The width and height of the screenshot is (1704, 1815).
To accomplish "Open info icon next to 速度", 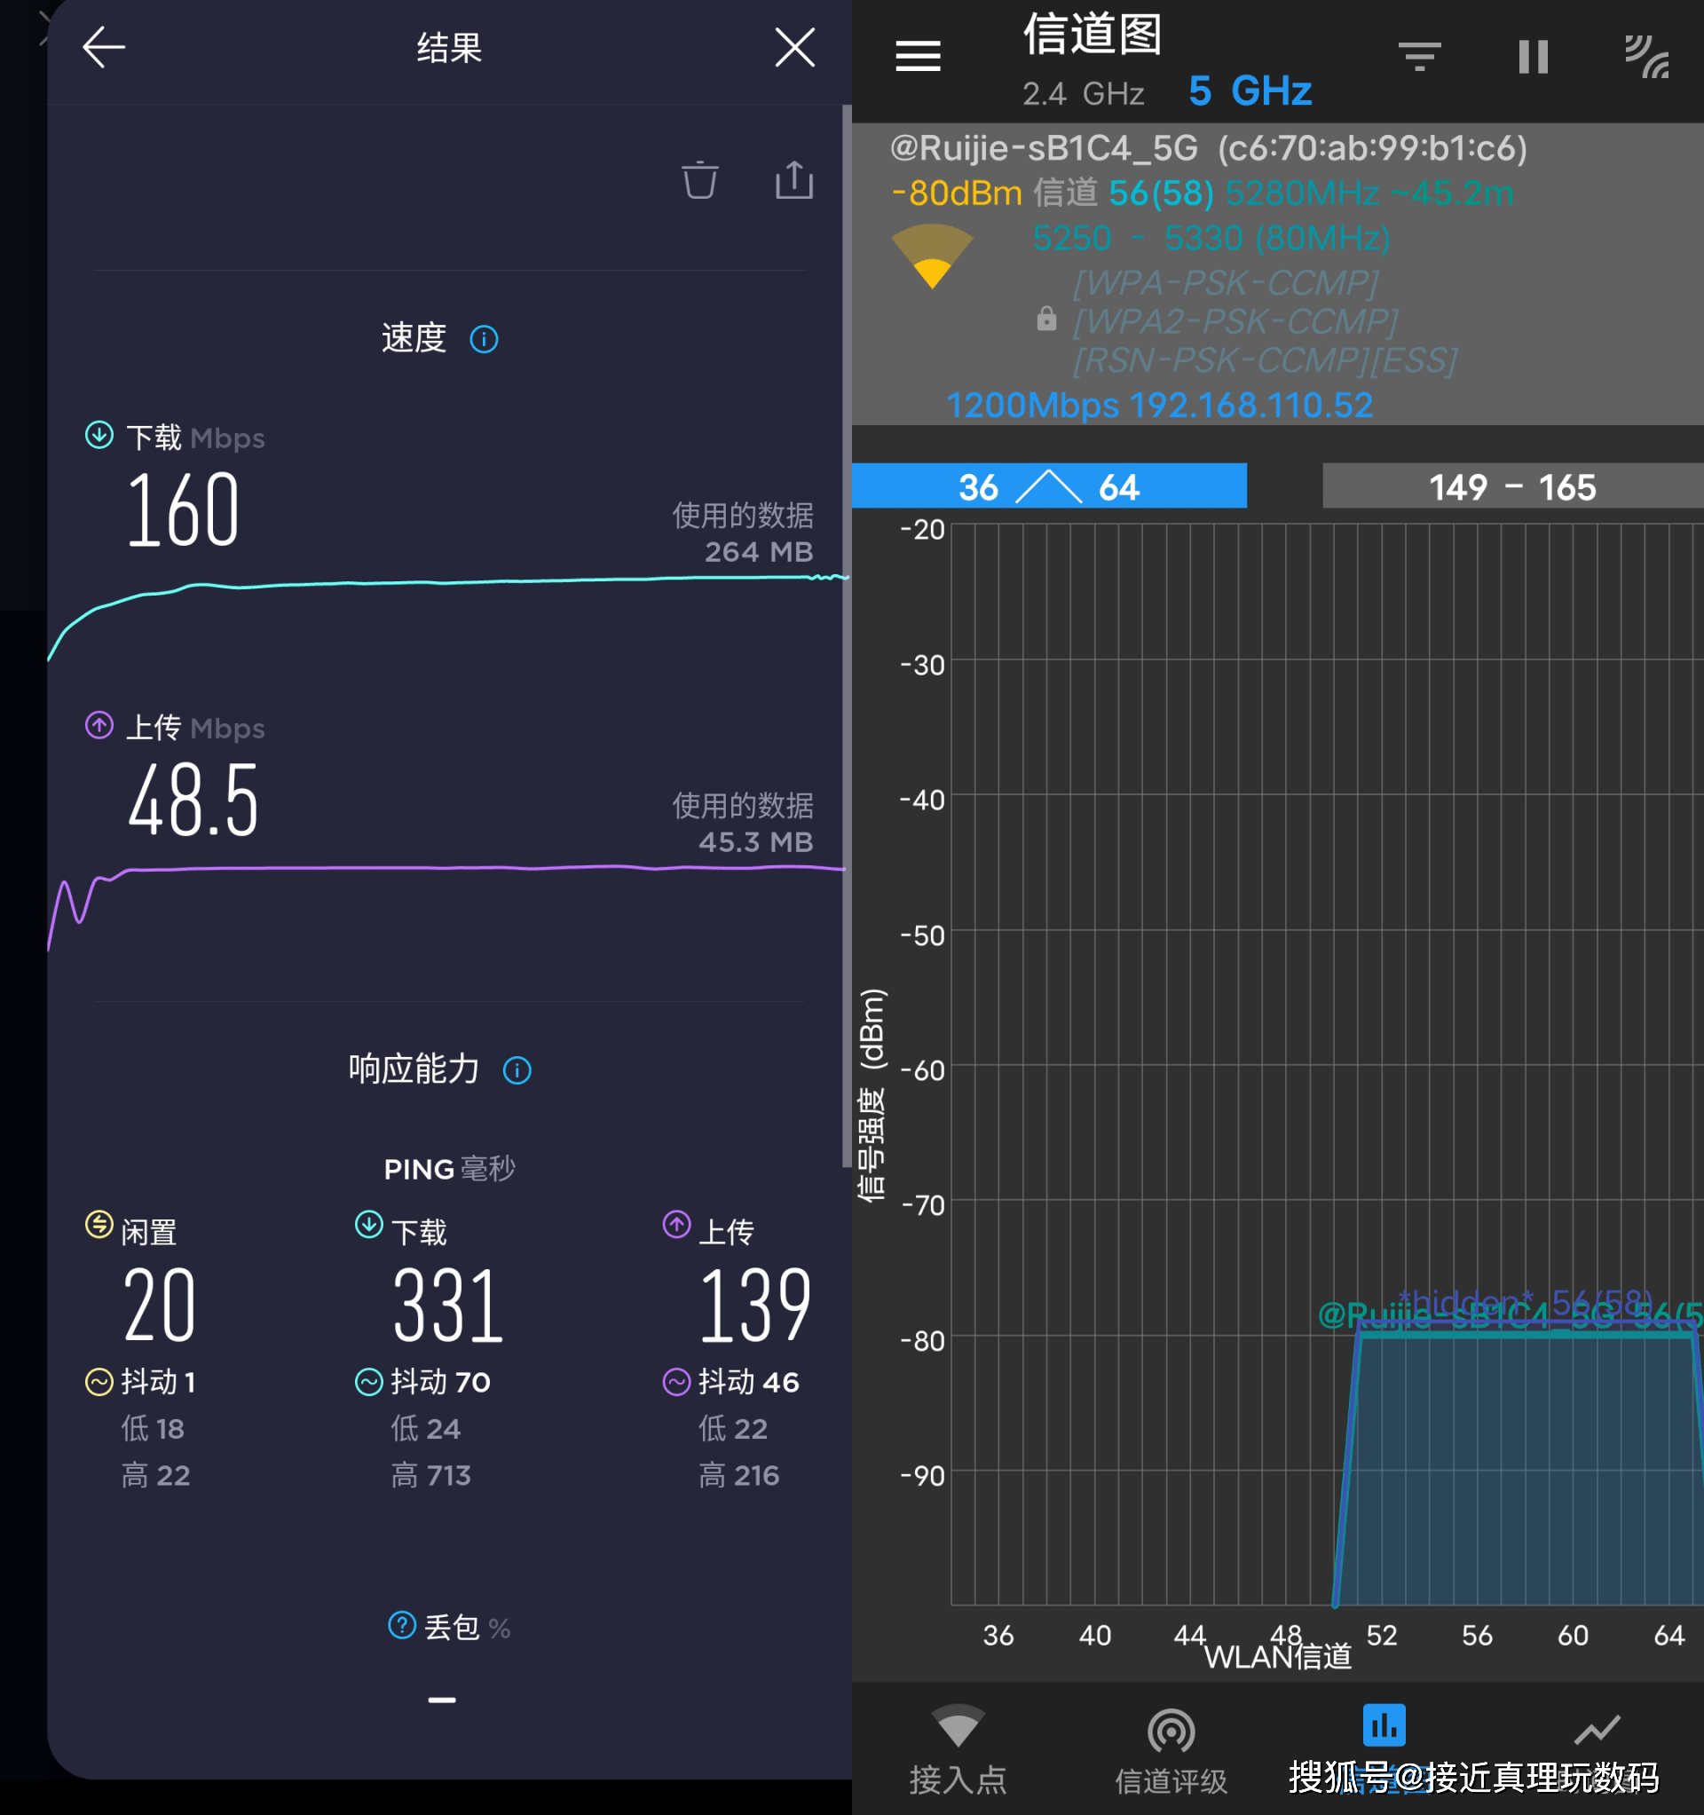I will 483,340.
